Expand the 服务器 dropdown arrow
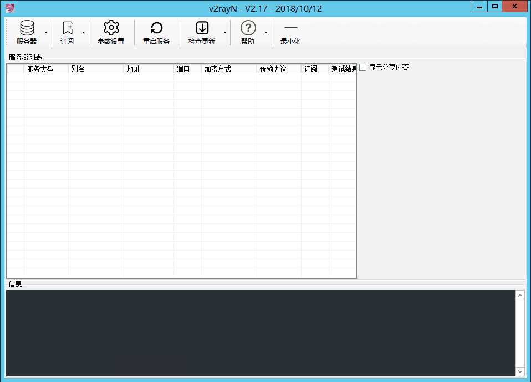The height and width of the screenshot is (382, 531). 46,32
